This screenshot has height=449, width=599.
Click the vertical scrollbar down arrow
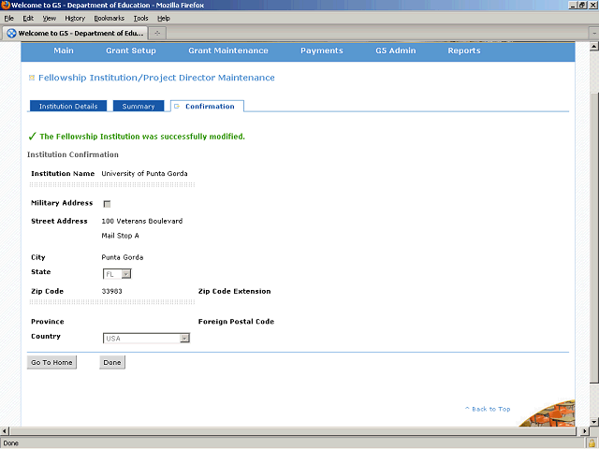click(594, 422)
